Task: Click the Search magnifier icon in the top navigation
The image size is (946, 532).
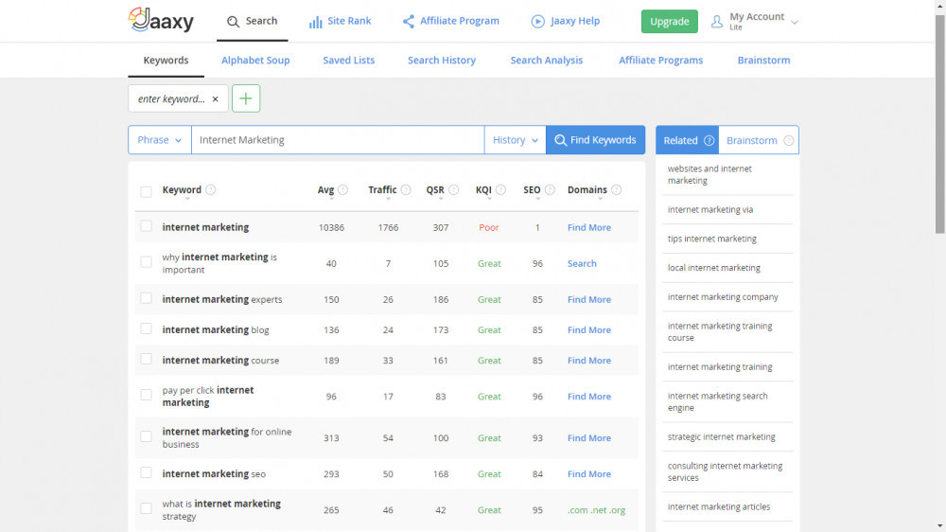Action: pos(233,22)
